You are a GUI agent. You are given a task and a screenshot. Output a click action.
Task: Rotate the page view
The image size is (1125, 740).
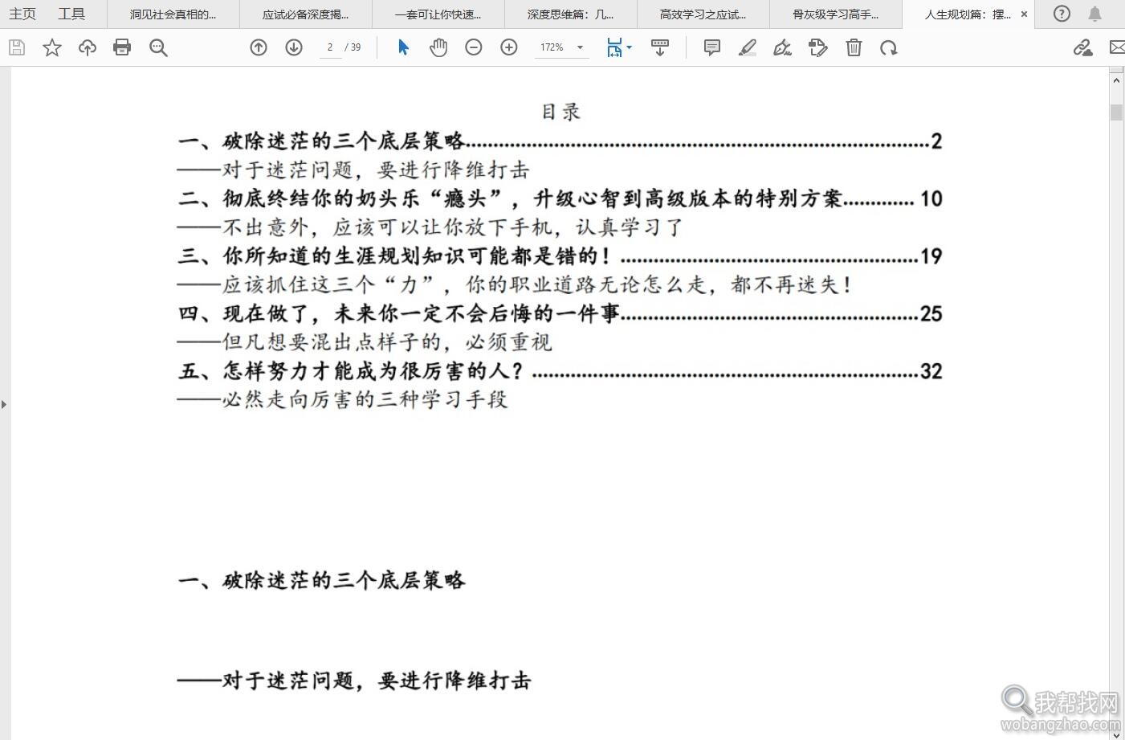888,48
